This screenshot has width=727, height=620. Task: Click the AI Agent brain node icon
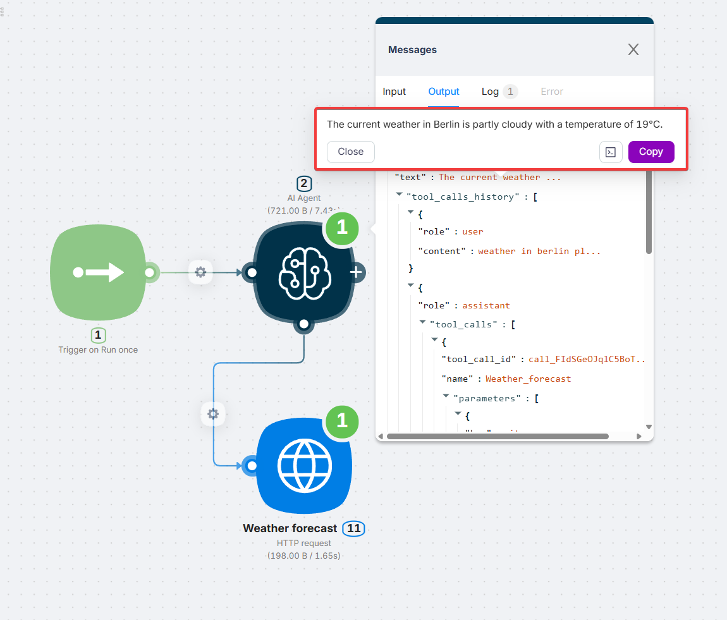tap(303, 273)
